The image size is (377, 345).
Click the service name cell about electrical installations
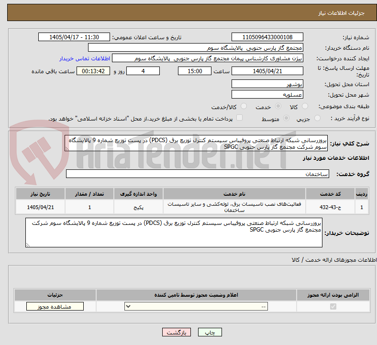pyautogui.click(x=234, y=207)
